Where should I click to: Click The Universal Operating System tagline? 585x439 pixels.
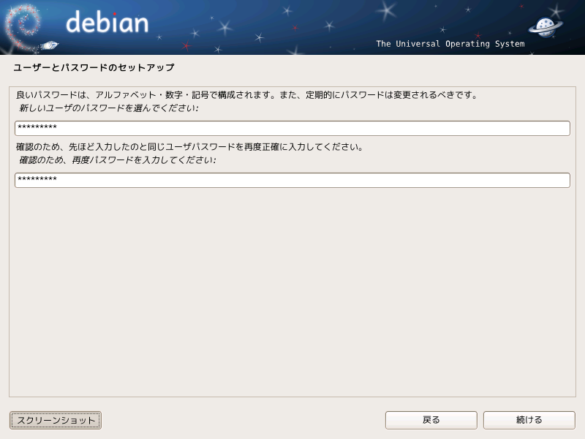coord(450,44)
